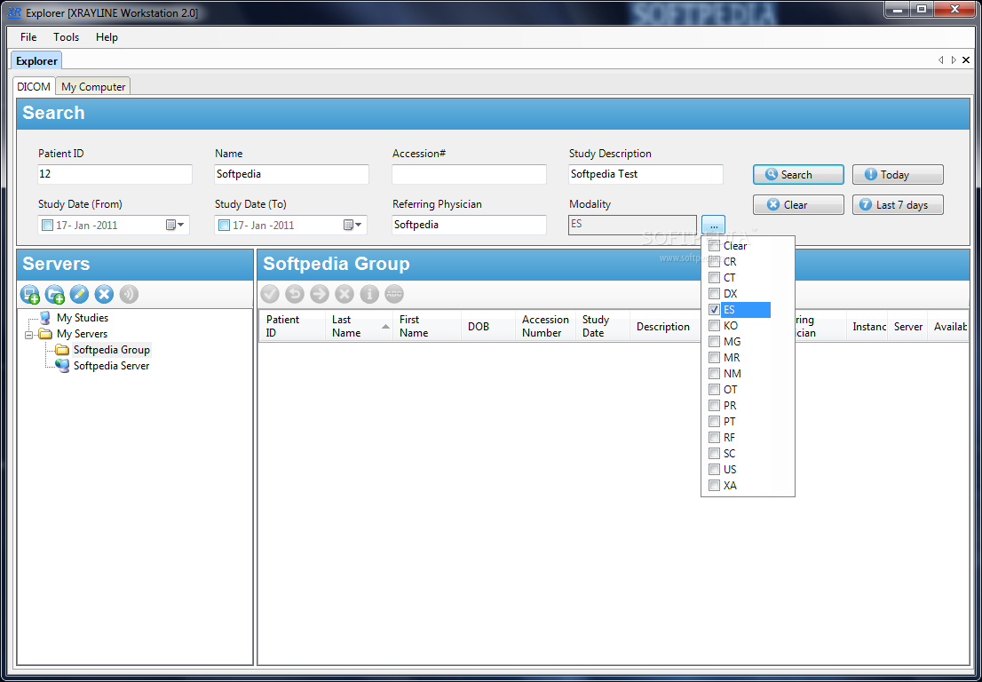Click the greyed right arrow icon in results toolbar
This screenshot has width=982, height=682.
click(320, 294)
